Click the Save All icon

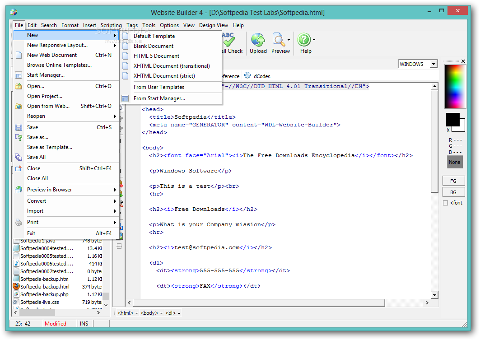(19, 157)
